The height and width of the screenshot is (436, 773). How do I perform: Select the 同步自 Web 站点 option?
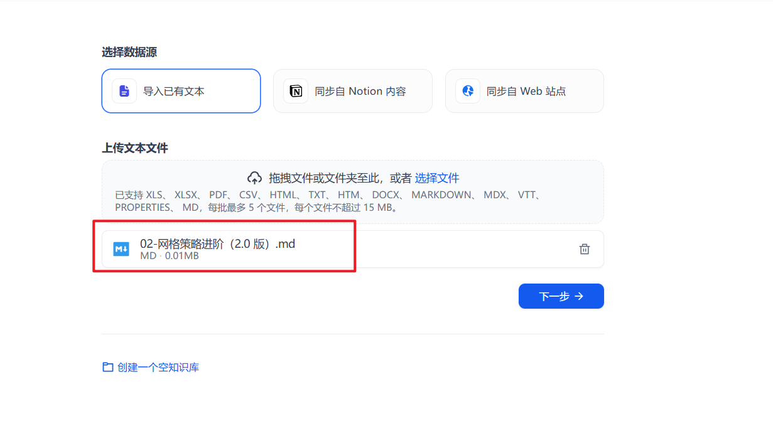pyautogui.click(x=524, y=91)
